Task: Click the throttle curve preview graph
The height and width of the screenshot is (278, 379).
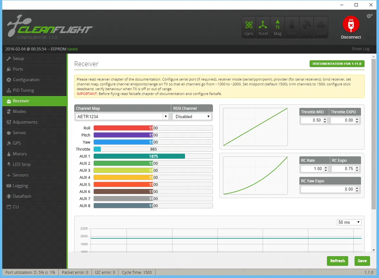Action: (x=255, y=127)
